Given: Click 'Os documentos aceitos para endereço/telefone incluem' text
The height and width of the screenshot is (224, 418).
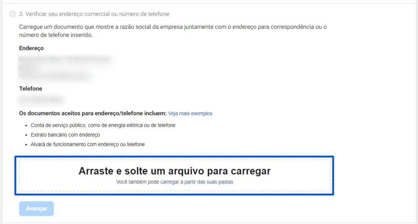Looking at the screenshot, I should [93, 113].
